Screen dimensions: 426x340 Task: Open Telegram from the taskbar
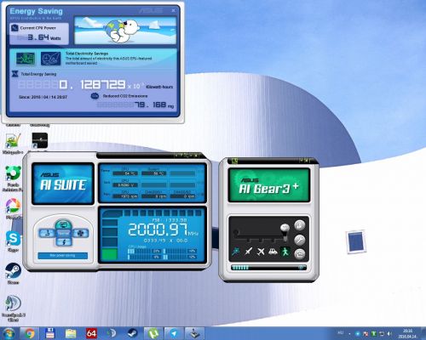point(174,333)
